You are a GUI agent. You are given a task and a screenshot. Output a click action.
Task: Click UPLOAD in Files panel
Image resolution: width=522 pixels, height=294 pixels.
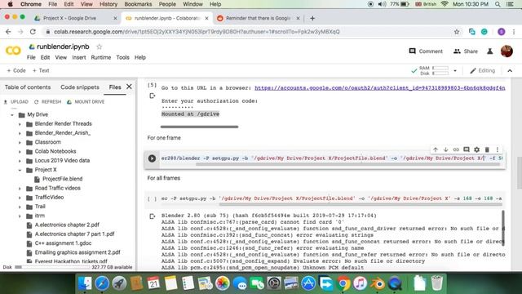[16, 101]
